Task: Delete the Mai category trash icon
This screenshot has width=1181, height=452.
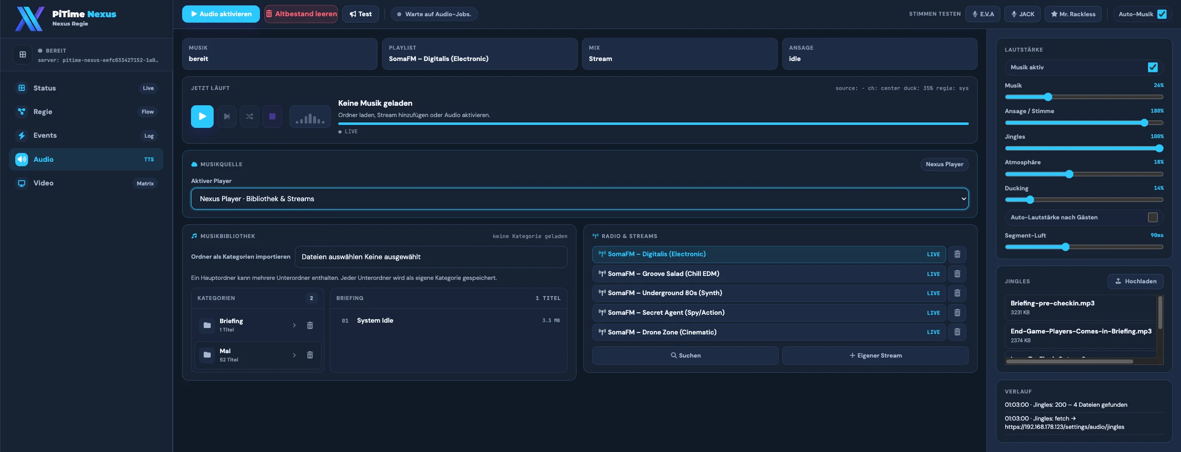Action: pos(310,355)
